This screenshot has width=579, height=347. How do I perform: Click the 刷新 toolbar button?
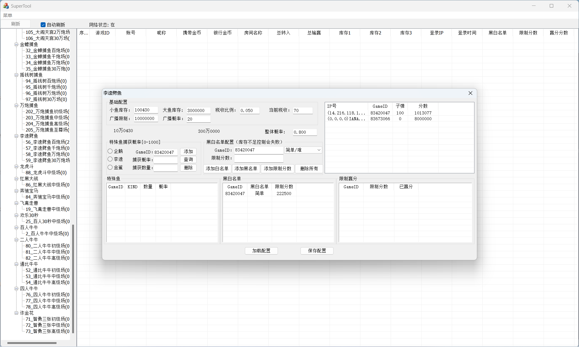pos(16,24)
